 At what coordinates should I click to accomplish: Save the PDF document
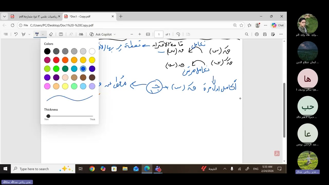[265, 34]
